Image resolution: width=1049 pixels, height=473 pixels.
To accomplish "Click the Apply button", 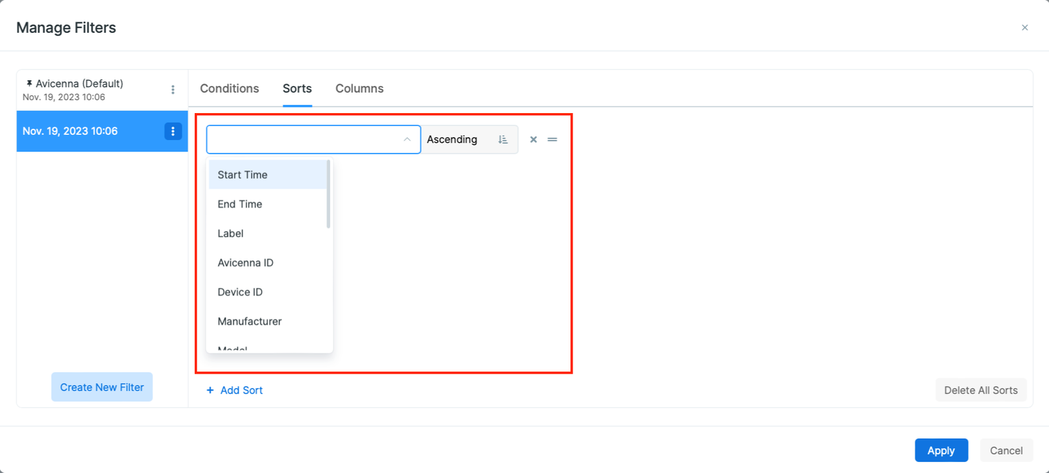I will tap(941, 450).
